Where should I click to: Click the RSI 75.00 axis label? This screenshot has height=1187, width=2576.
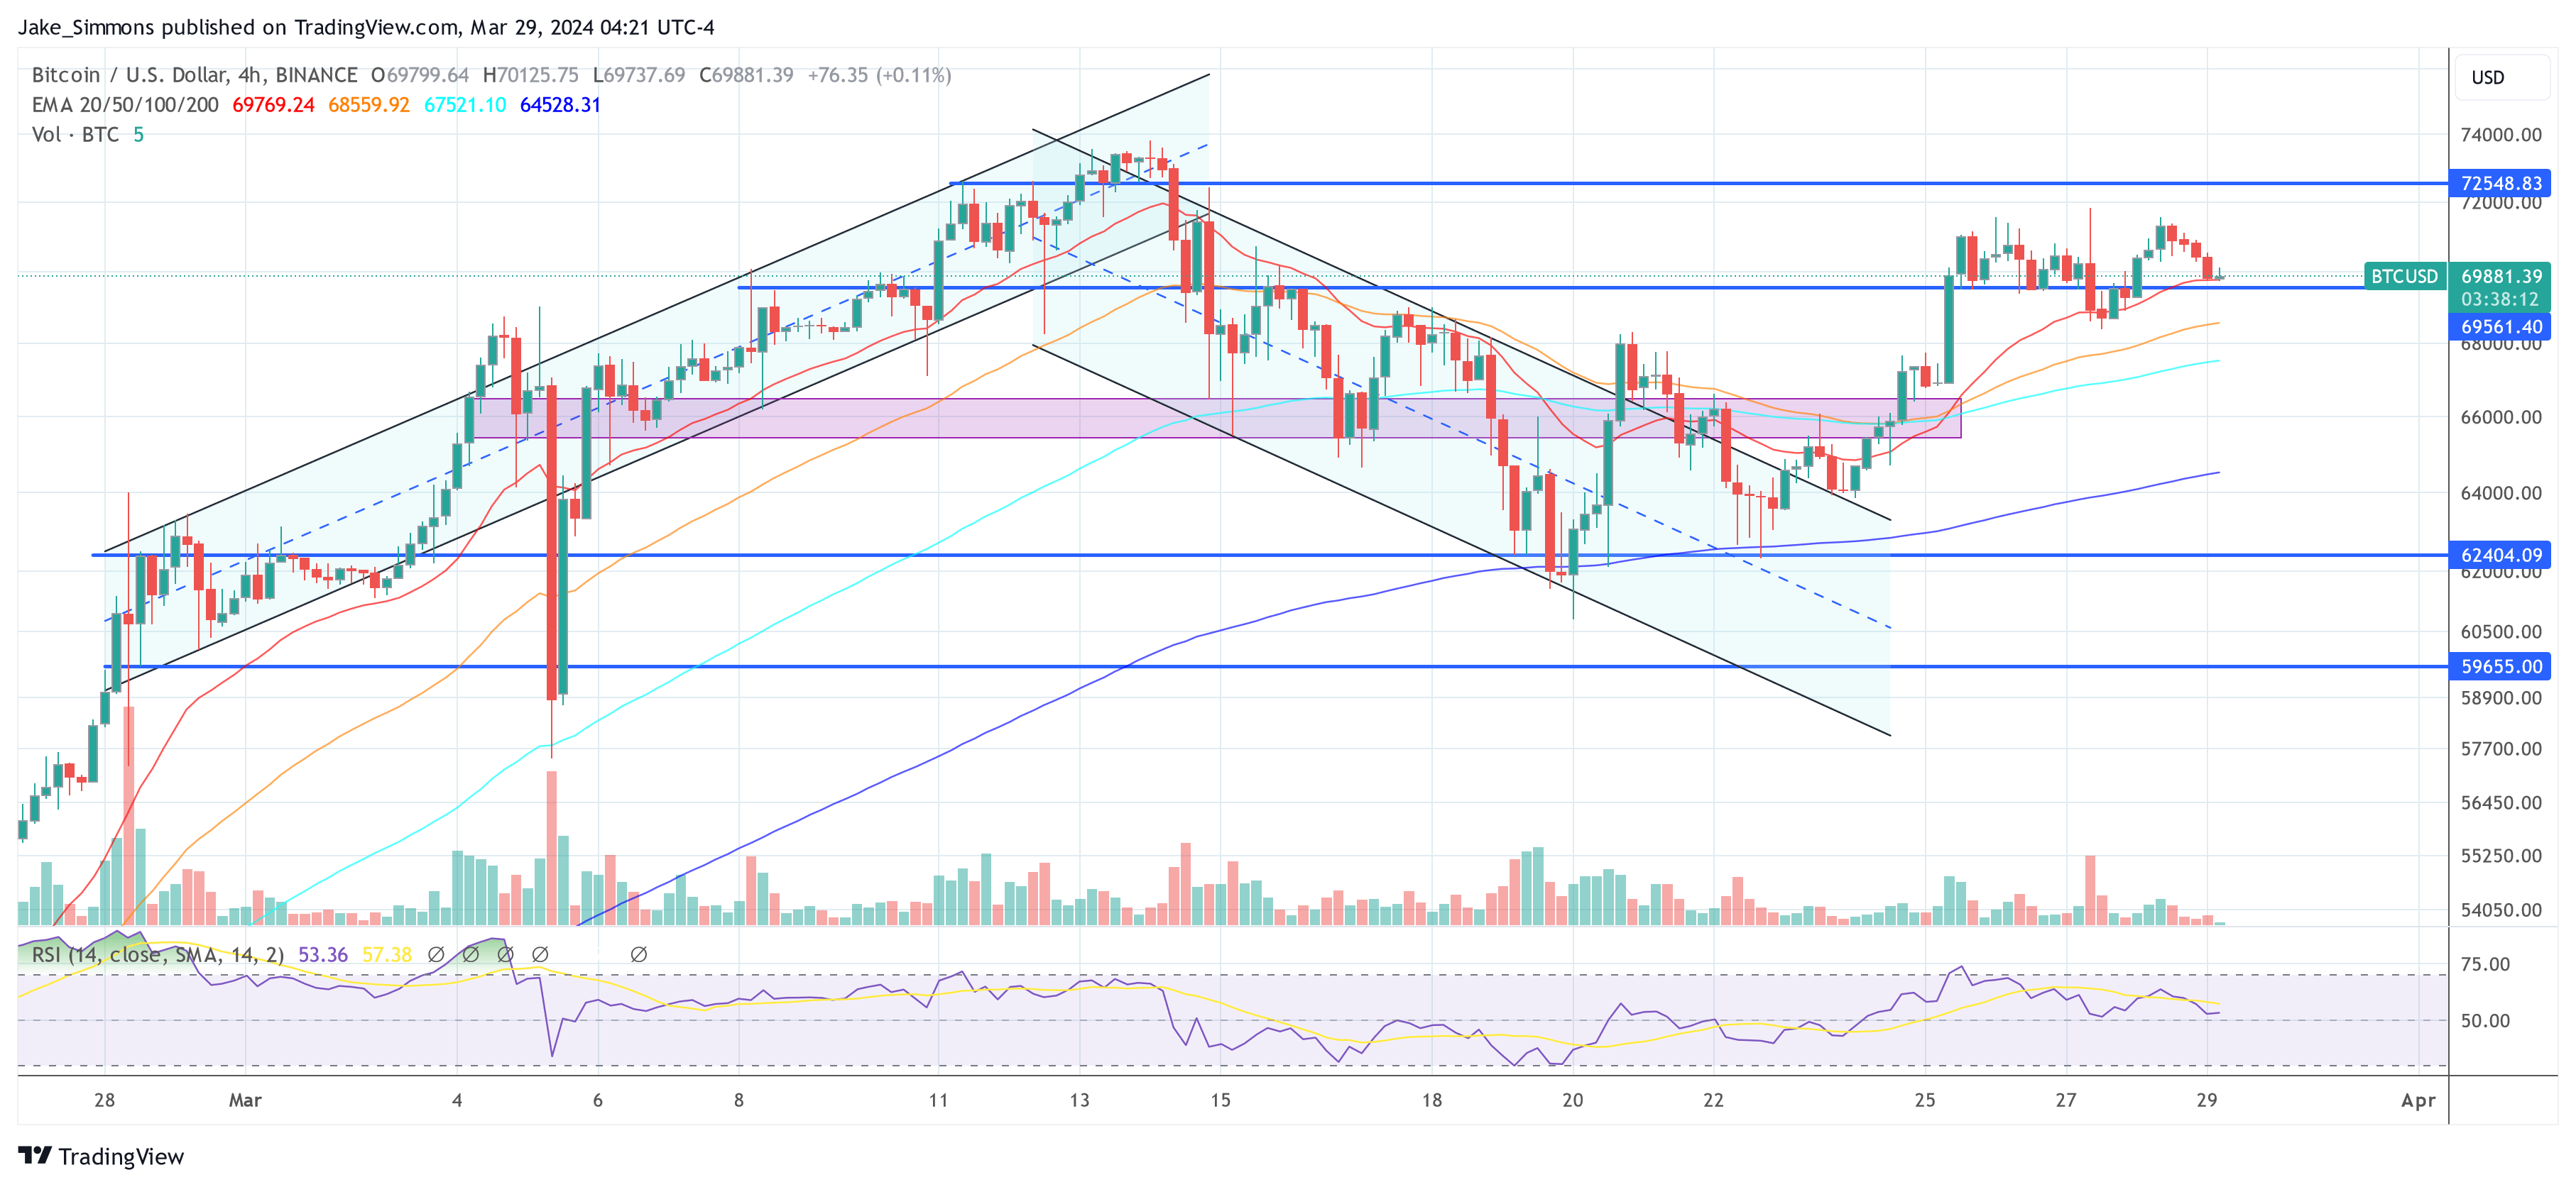click(2485, 964)
